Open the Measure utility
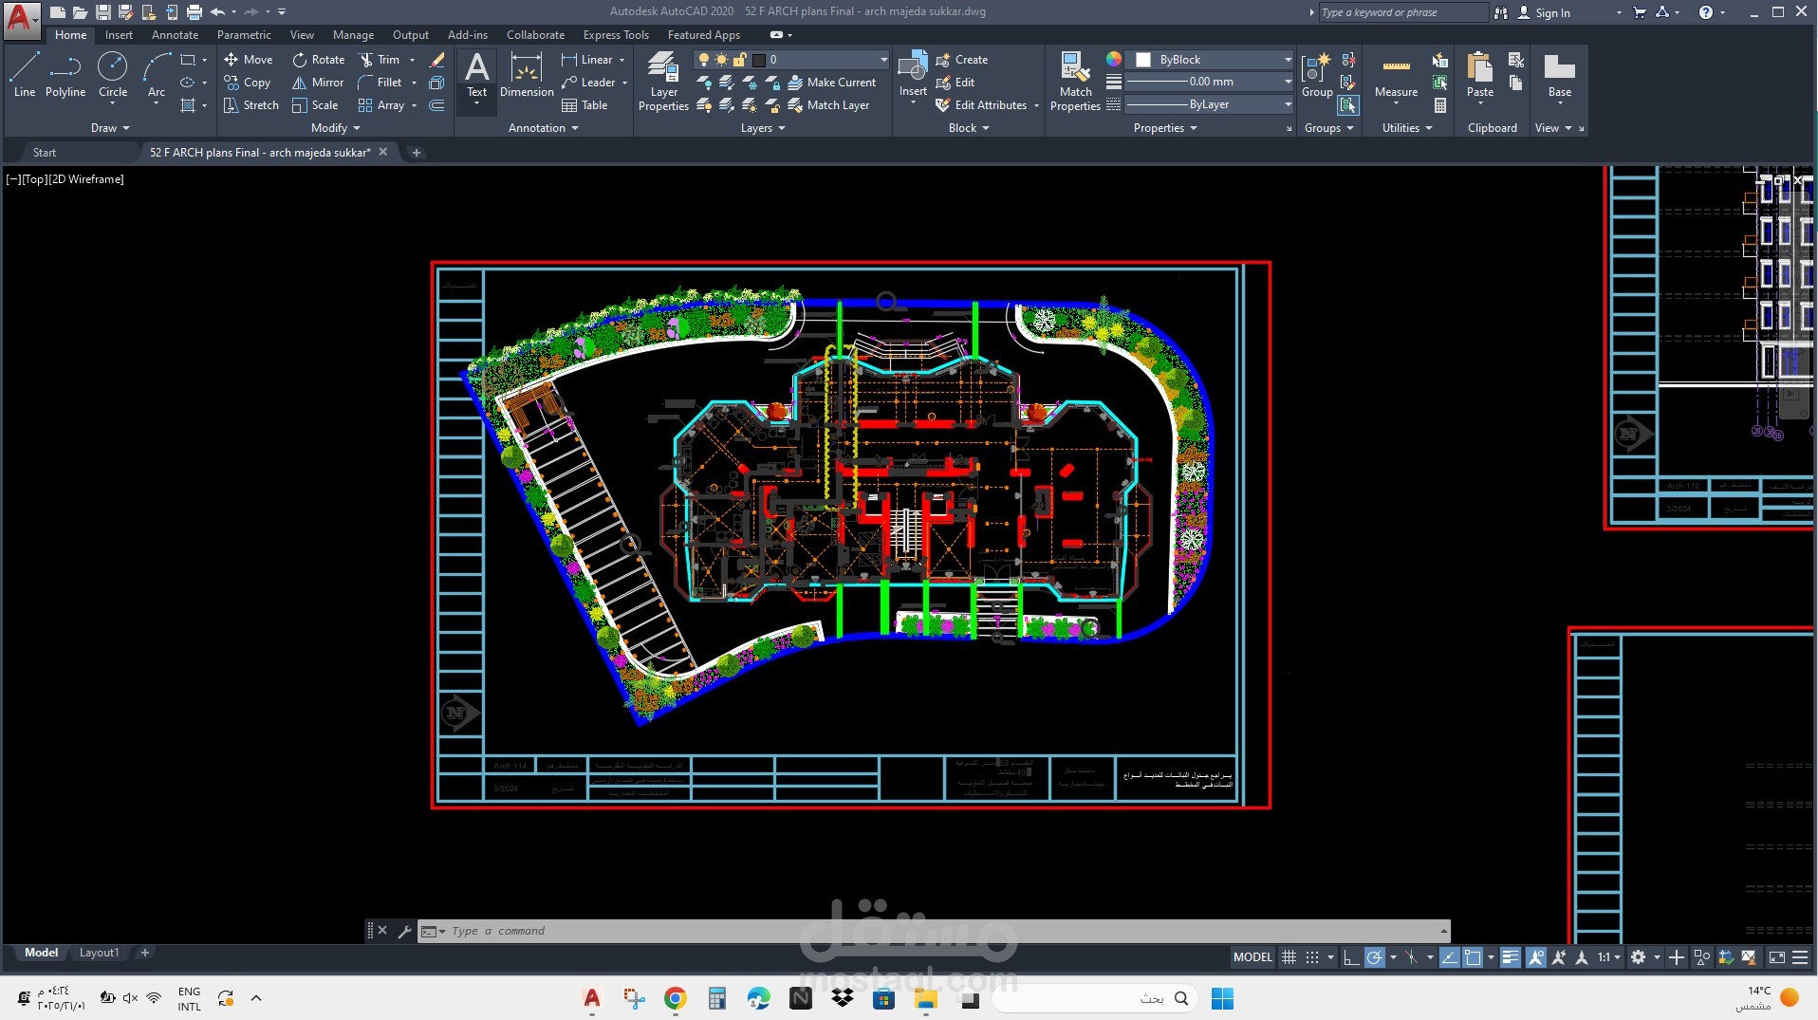The image size is (1818, 1020). pos(1396,75)
